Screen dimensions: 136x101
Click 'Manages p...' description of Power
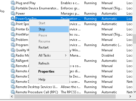click(x=70, y=14)
